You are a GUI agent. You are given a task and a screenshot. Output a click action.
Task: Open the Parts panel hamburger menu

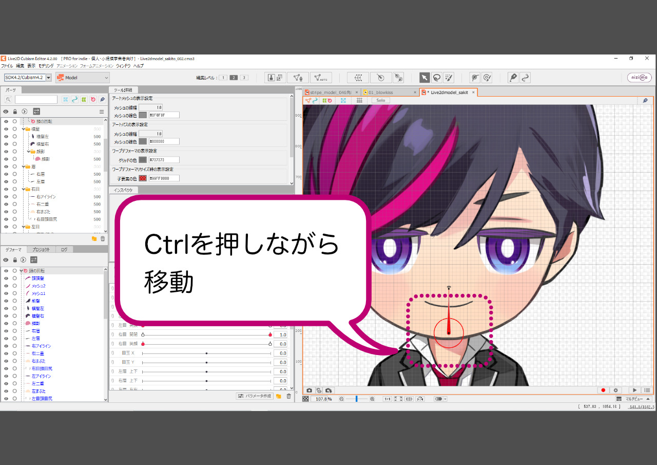coord(102,111)
